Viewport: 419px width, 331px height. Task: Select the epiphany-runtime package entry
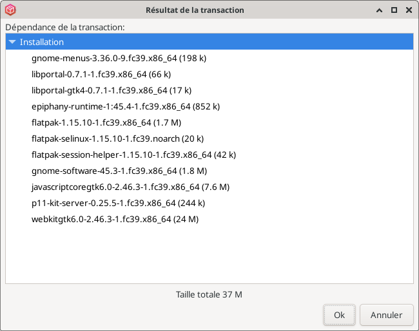click(126, 106)
